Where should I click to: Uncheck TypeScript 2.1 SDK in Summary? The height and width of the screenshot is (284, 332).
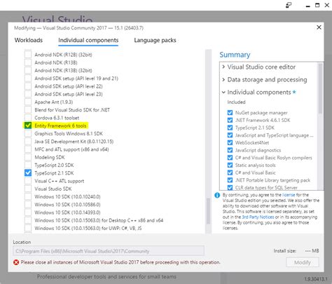click(x=230, y=128)
